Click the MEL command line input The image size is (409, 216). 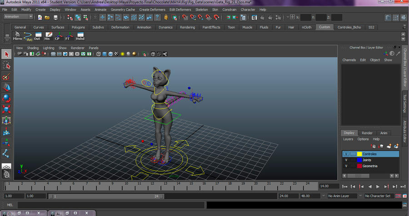pos(111,205)
